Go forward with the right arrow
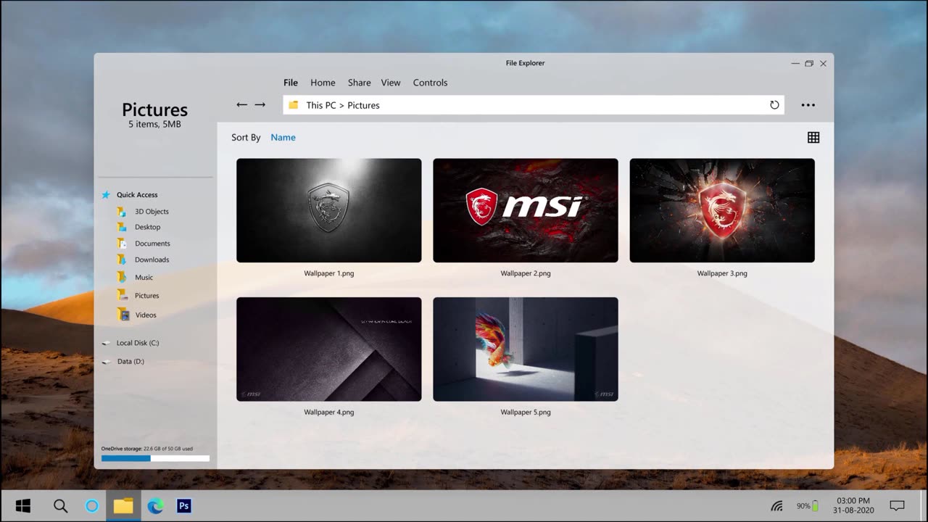 coord(260,105)
